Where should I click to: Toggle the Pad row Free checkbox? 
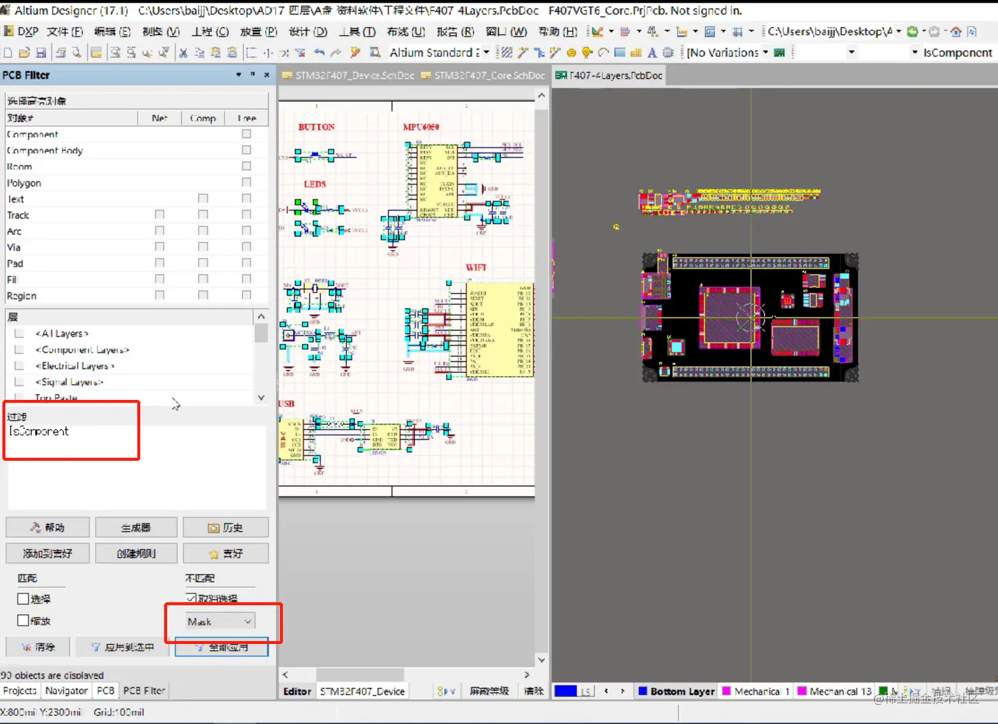[x=246, y=263]
